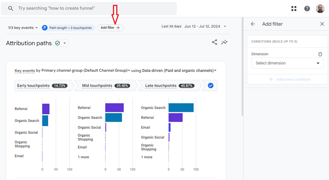Click the main report vertical scrollbar
Viewport: 329px width, 180px height.
click(242, 67)
